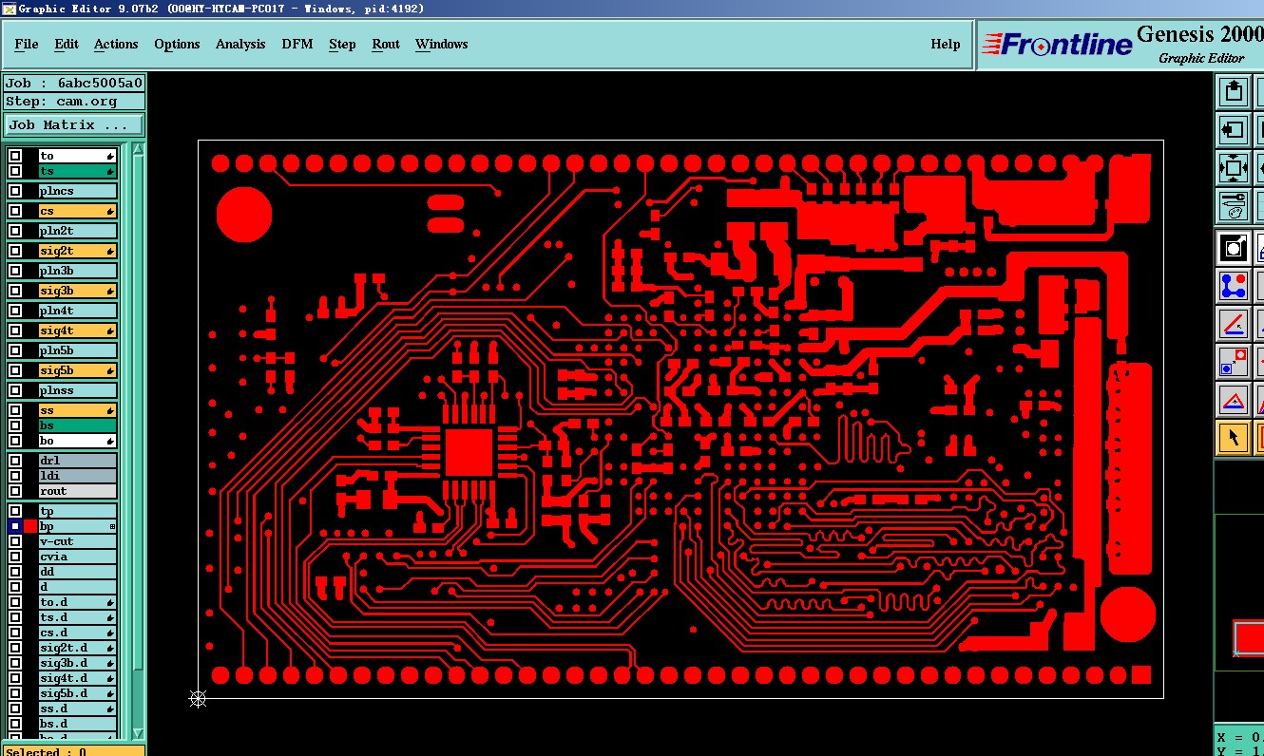Toggle display checkbox for layer ss
1264x756 pixels.
(x=15, y=410)
